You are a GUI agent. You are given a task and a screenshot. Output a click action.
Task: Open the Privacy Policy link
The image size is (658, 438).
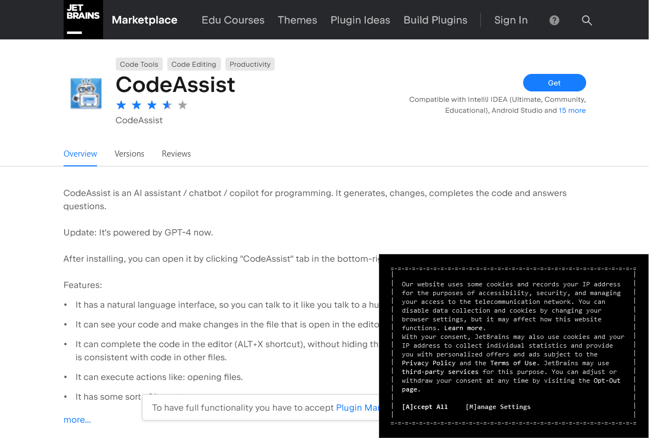pyautogui.click(x=428, y=362)
